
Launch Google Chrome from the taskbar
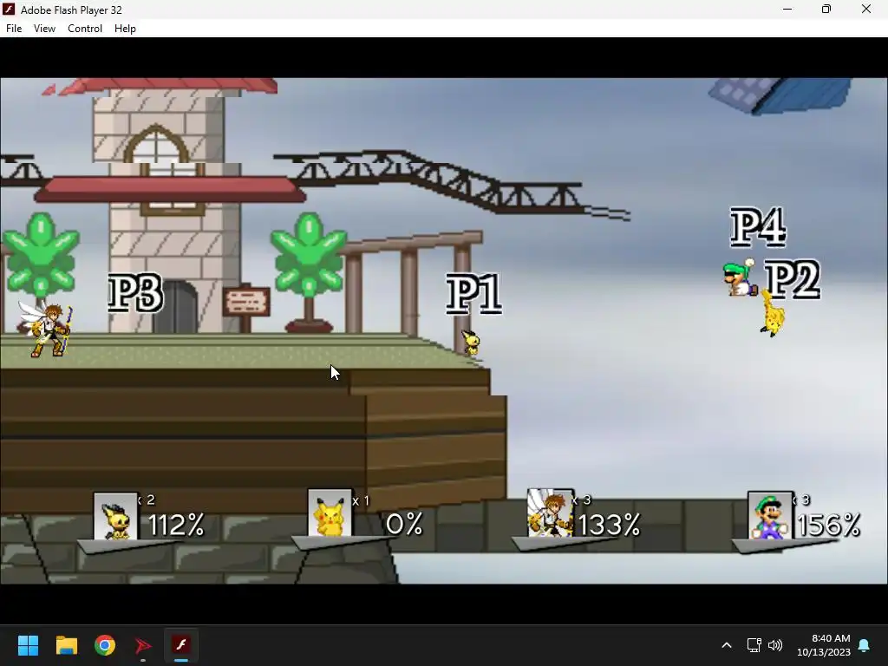(105, 645)
